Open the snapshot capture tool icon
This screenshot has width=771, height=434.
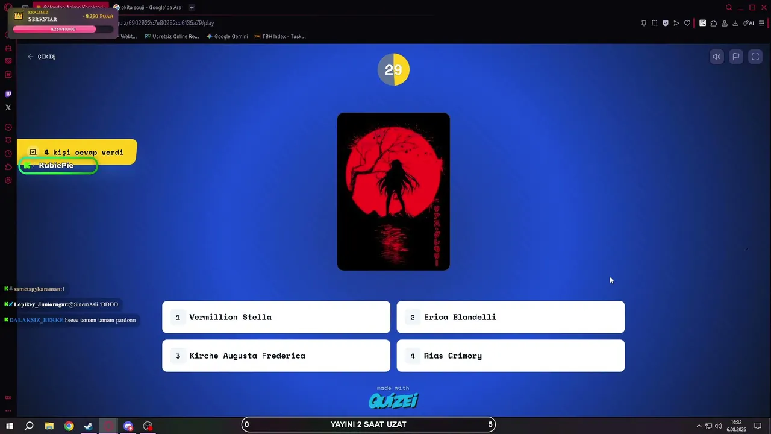point(655,24)
